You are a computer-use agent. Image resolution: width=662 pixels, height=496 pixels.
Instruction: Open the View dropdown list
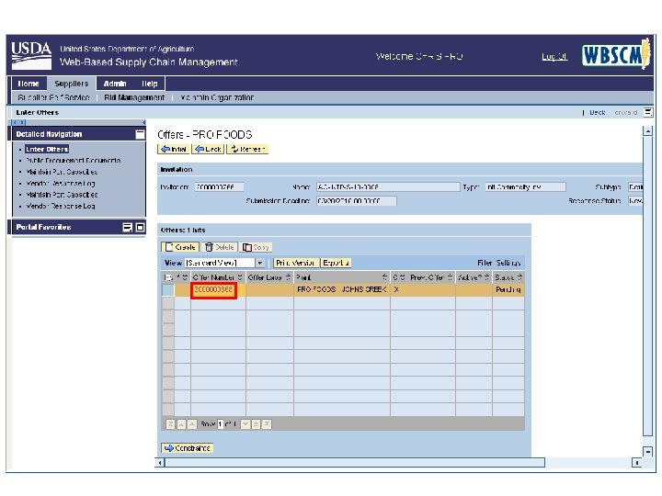coord(260,263)
